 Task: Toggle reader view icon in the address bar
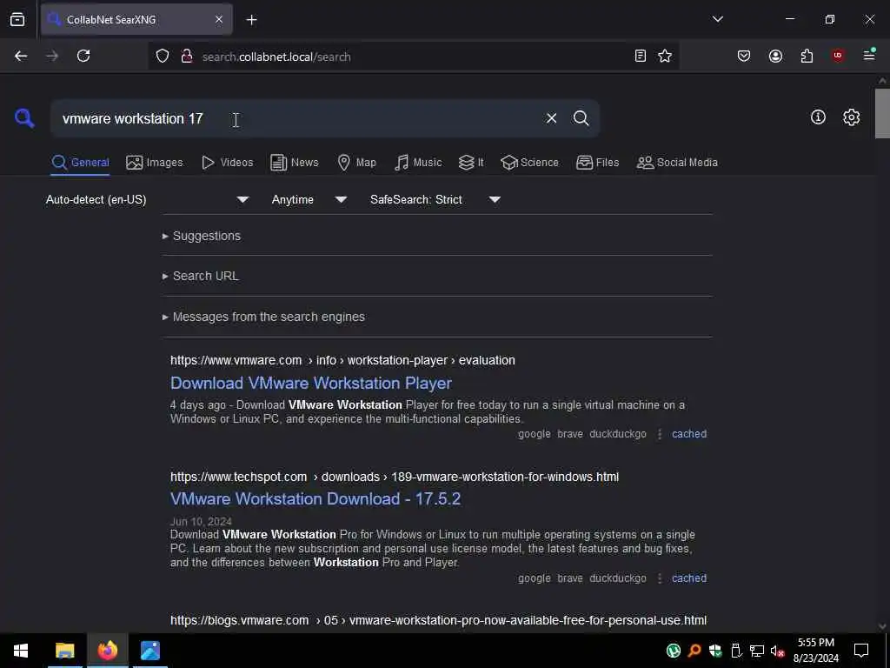coord(640,56)
